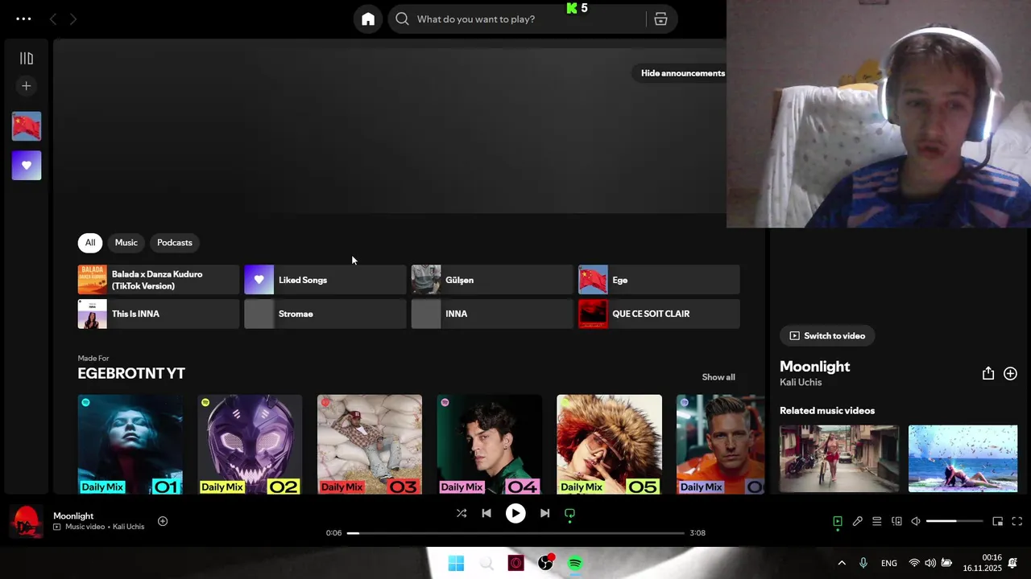Open Kali Uchis artist link in side panel
Image resolution: width=1031 pixels, height=579 pixels.
click(801, 383)
